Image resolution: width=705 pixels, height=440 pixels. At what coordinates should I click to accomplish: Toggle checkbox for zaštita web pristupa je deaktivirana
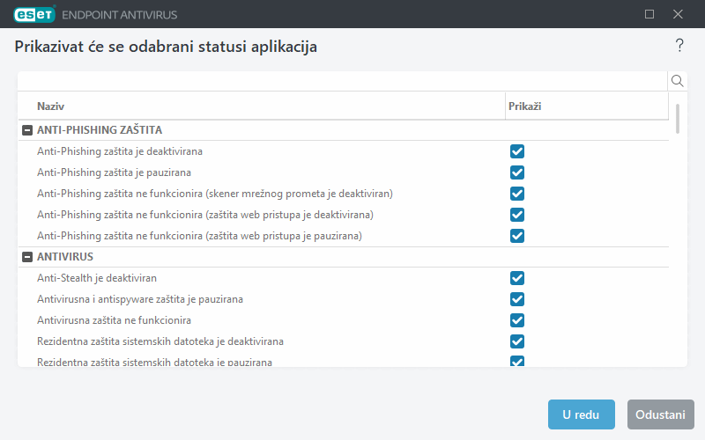click(517, 215)
